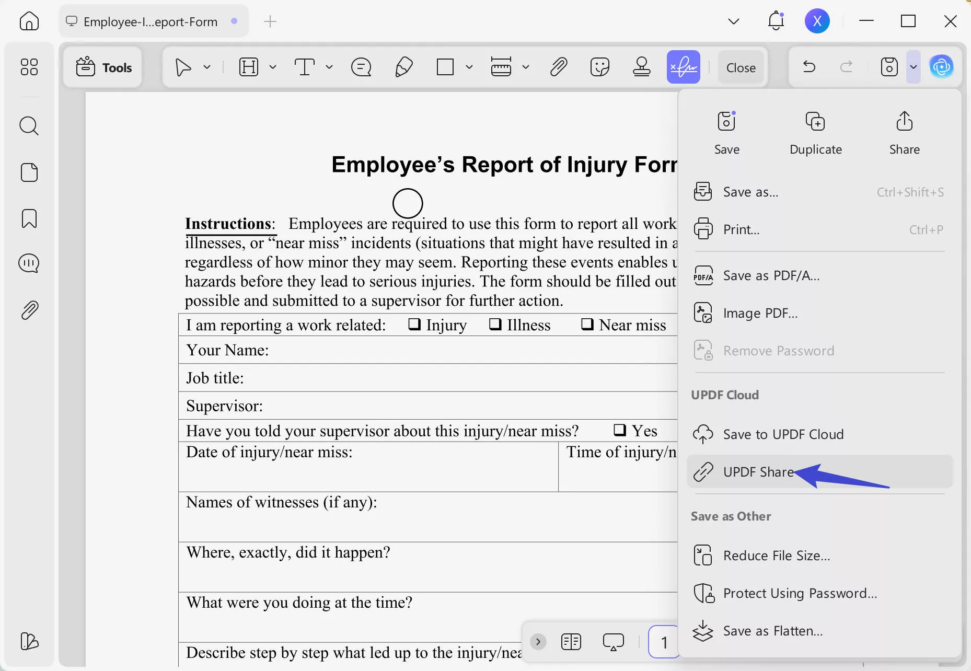Image resolution: width=971 pixels, height=671 pixels.
Task: Open the save options chevron dropdown
Action: (x=914, y=67)
